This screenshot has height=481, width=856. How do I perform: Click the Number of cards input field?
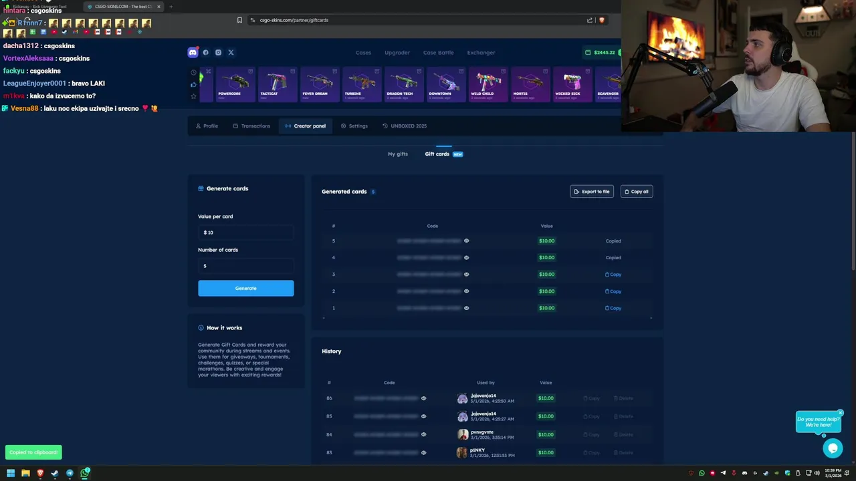[x=245, y=266]
